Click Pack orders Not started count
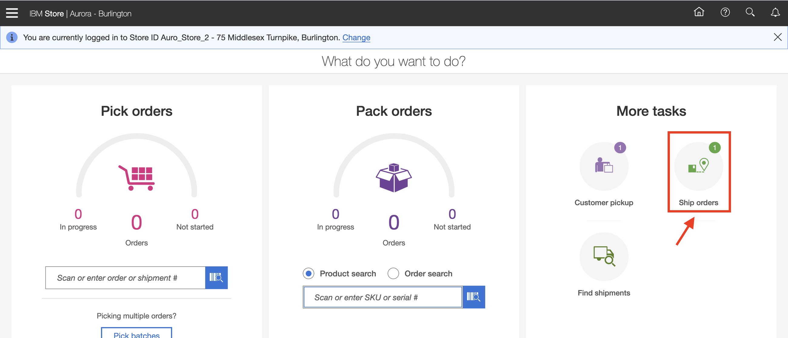Viewport: 788px width, 338px height. pos(452,214)
